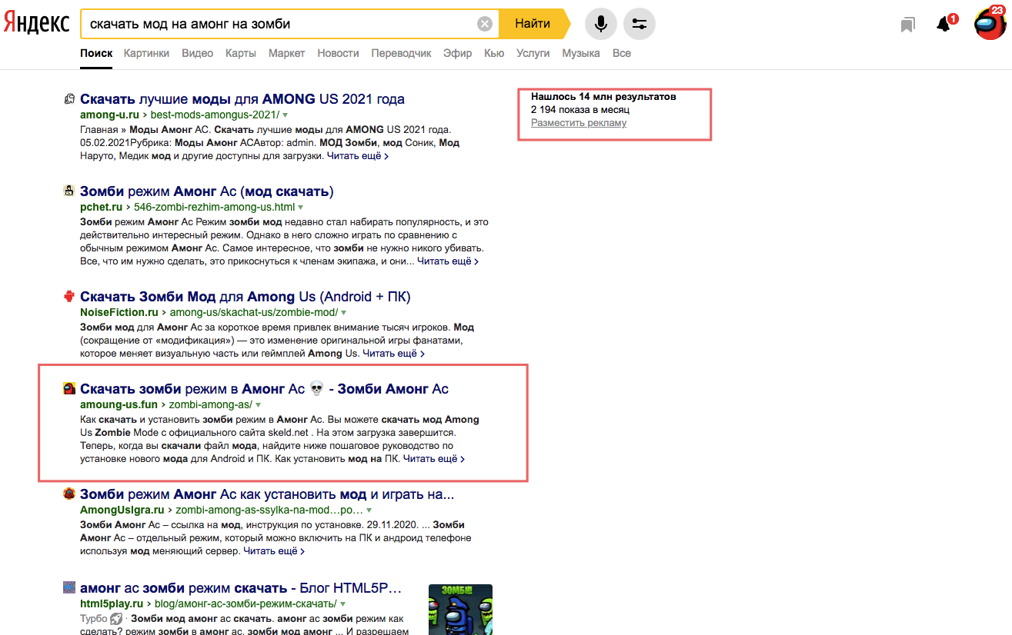Open the zombie thumbnail of html5play.ru result
This screenshot has width=1012, height=635.
460,610
